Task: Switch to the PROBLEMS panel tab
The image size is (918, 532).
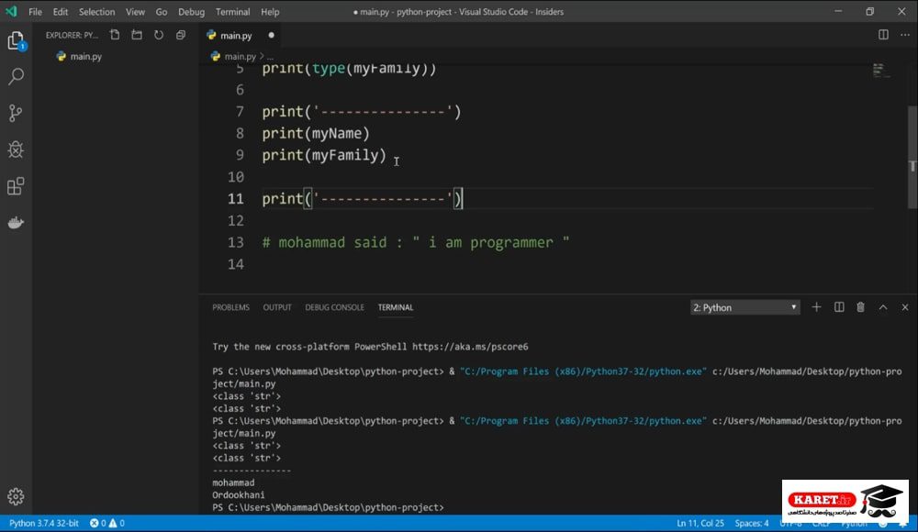Action: 230,307
